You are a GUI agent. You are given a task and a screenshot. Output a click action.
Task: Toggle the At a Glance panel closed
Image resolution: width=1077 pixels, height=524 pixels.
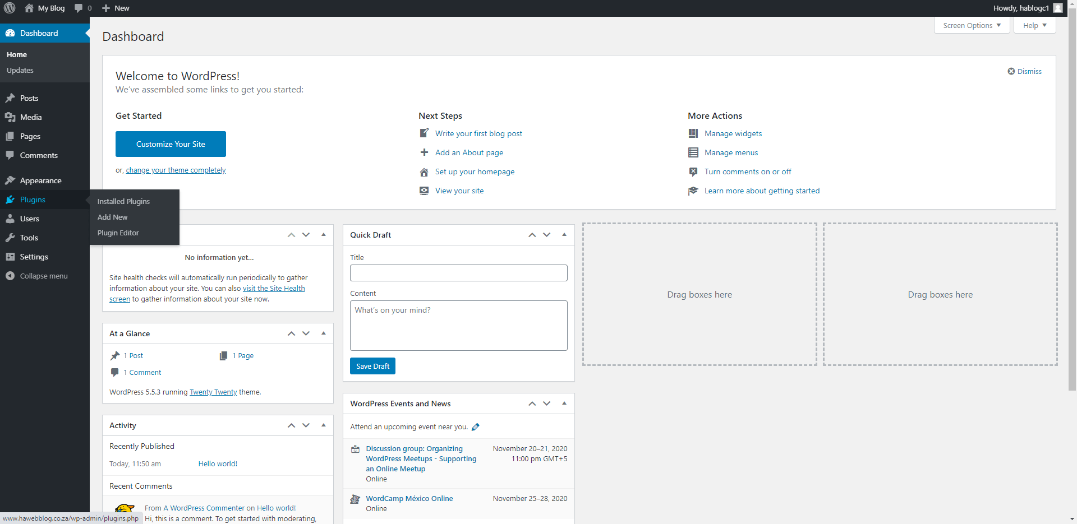tap(324, 333)
